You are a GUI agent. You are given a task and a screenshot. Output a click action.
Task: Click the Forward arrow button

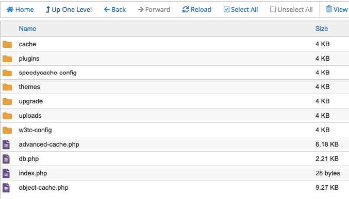[154, 10]
